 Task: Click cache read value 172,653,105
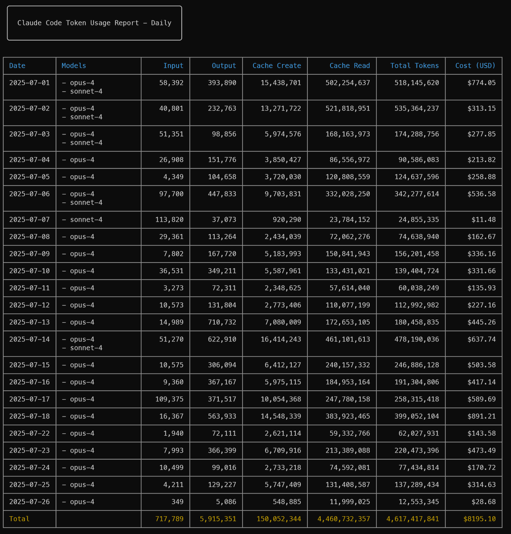(x=348, y=322)
